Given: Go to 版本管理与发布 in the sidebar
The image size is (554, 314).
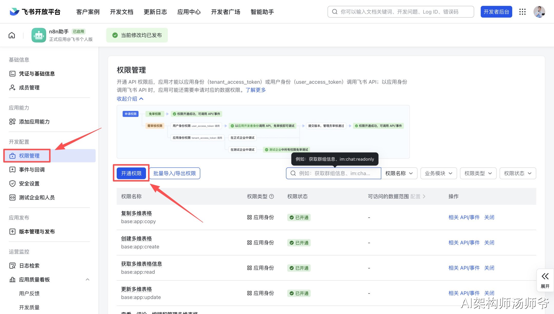Looking at the screenshot, I should click(37, 232).
